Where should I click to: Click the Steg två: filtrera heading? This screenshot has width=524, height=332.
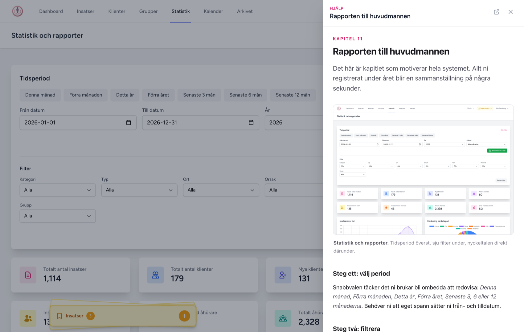point(356,329)
